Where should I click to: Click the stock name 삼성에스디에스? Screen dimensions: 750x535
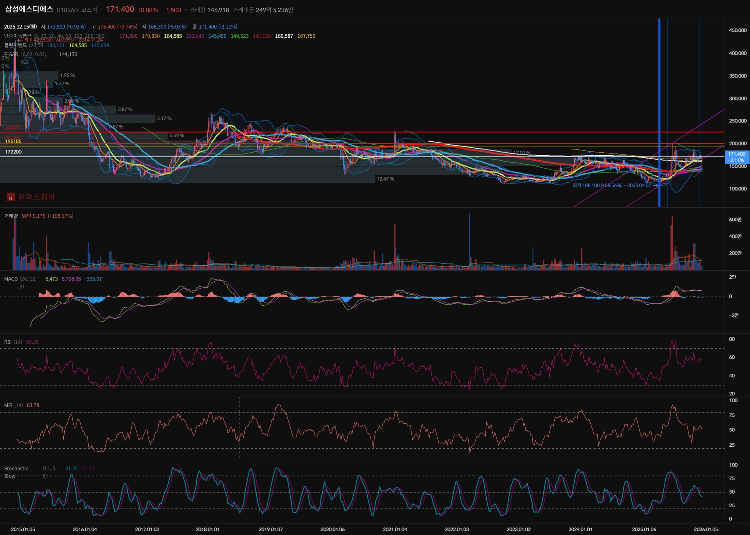click(29, 10)
